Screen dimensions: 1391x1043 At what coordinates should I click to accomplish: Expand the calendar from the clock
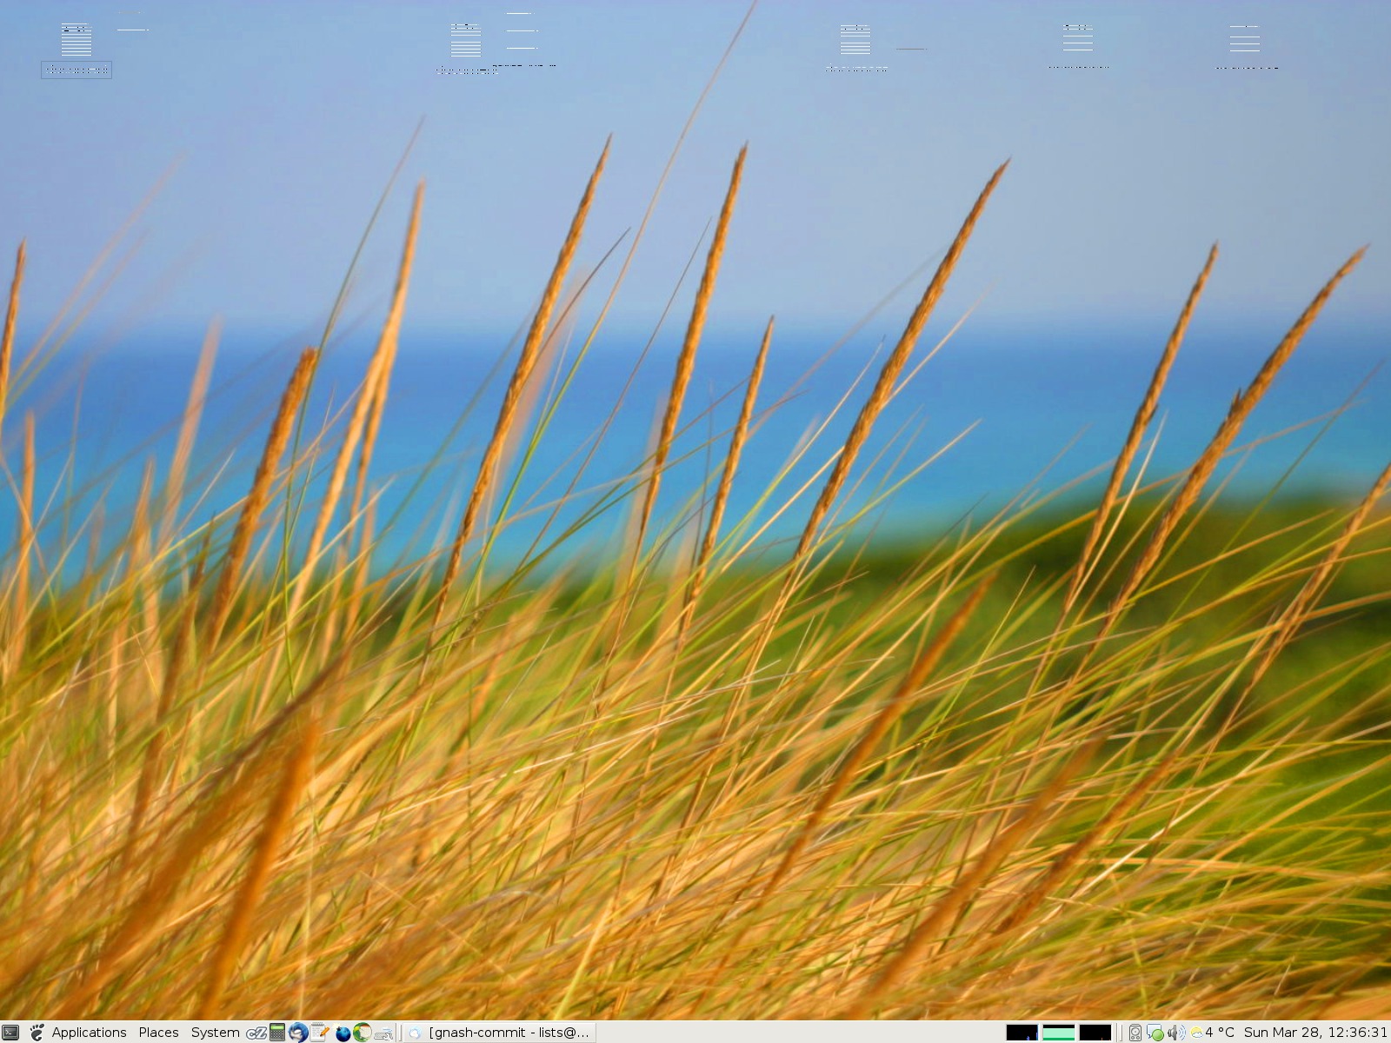(x=1314, y=1033)
